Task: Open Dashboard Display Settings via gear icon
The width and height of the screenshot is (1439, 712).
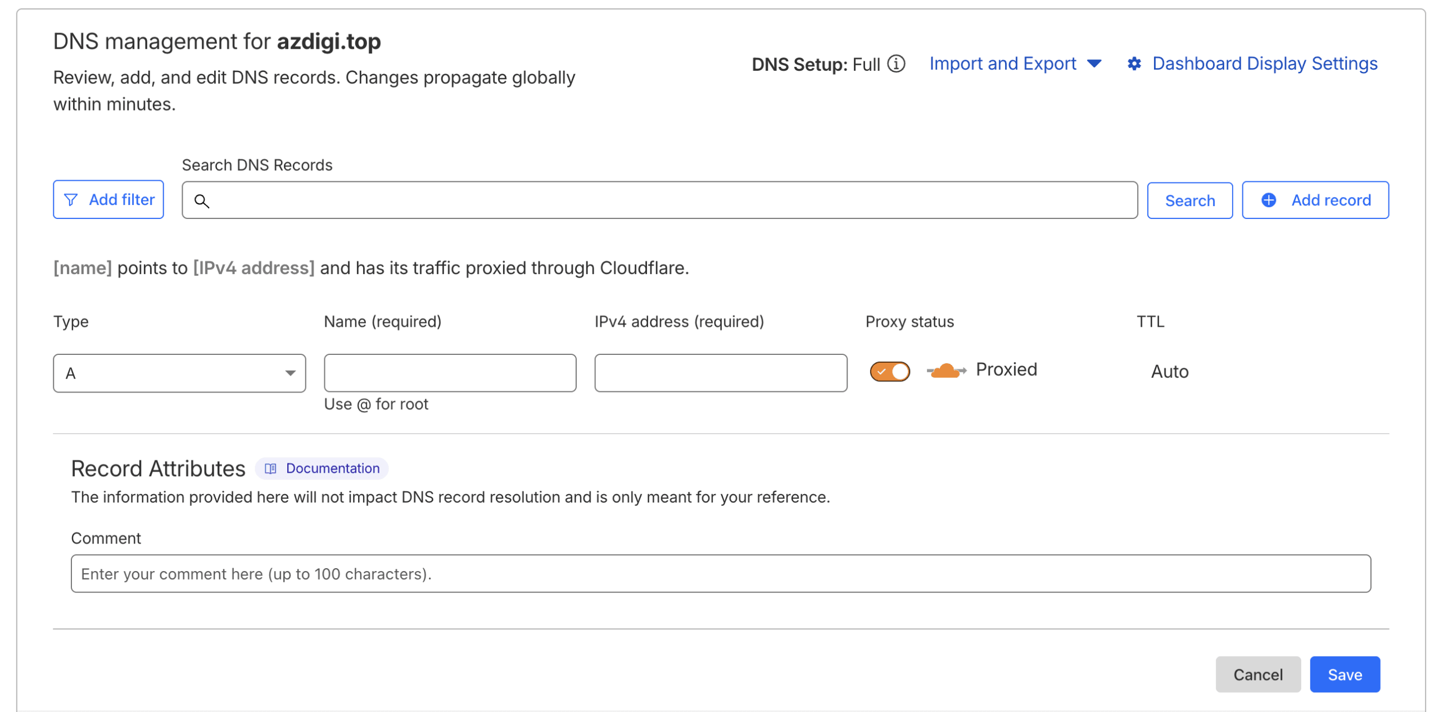Action: [x=1134, y=63]
